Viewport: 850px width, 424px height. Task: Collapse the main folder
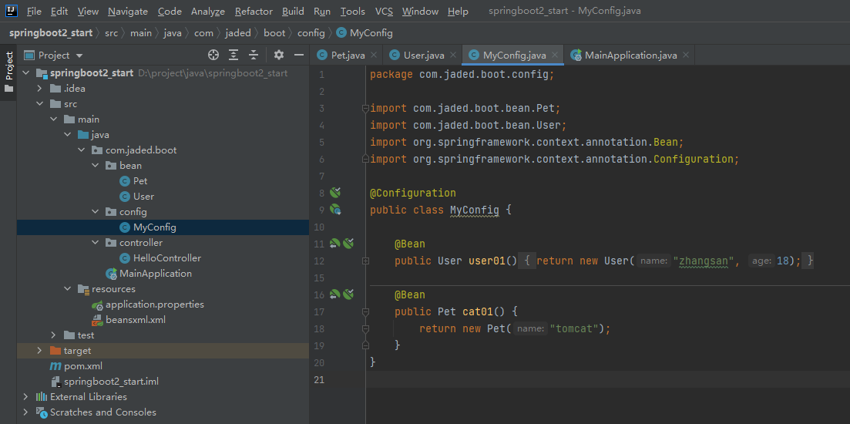coord(53,119)
